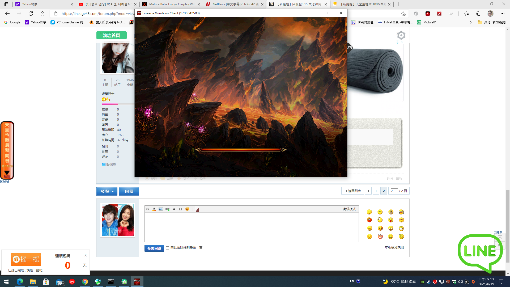This screenshot has height=287, width=510.
Task: Open the browser home page
Action: [42, 14]
